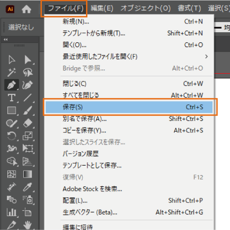Choose 新規(N)... from File menu

click(129, 22)
